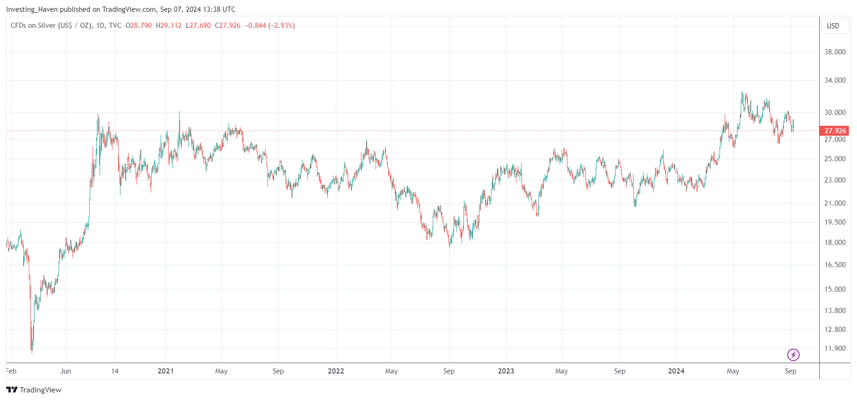
Task: Click the 15.000 price axis label
Action: [x=835, y=289]
